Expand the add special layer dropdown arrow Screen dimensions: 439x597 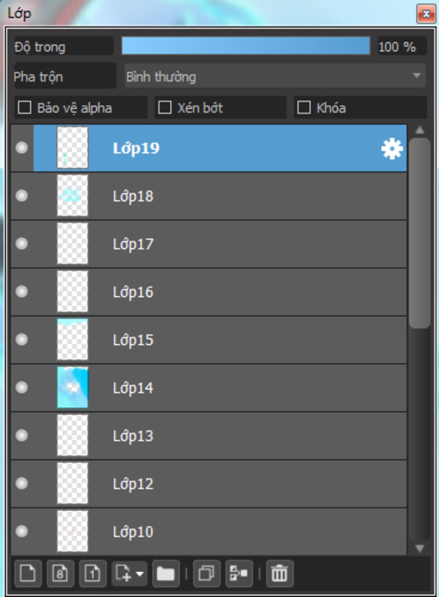[140, 573]
